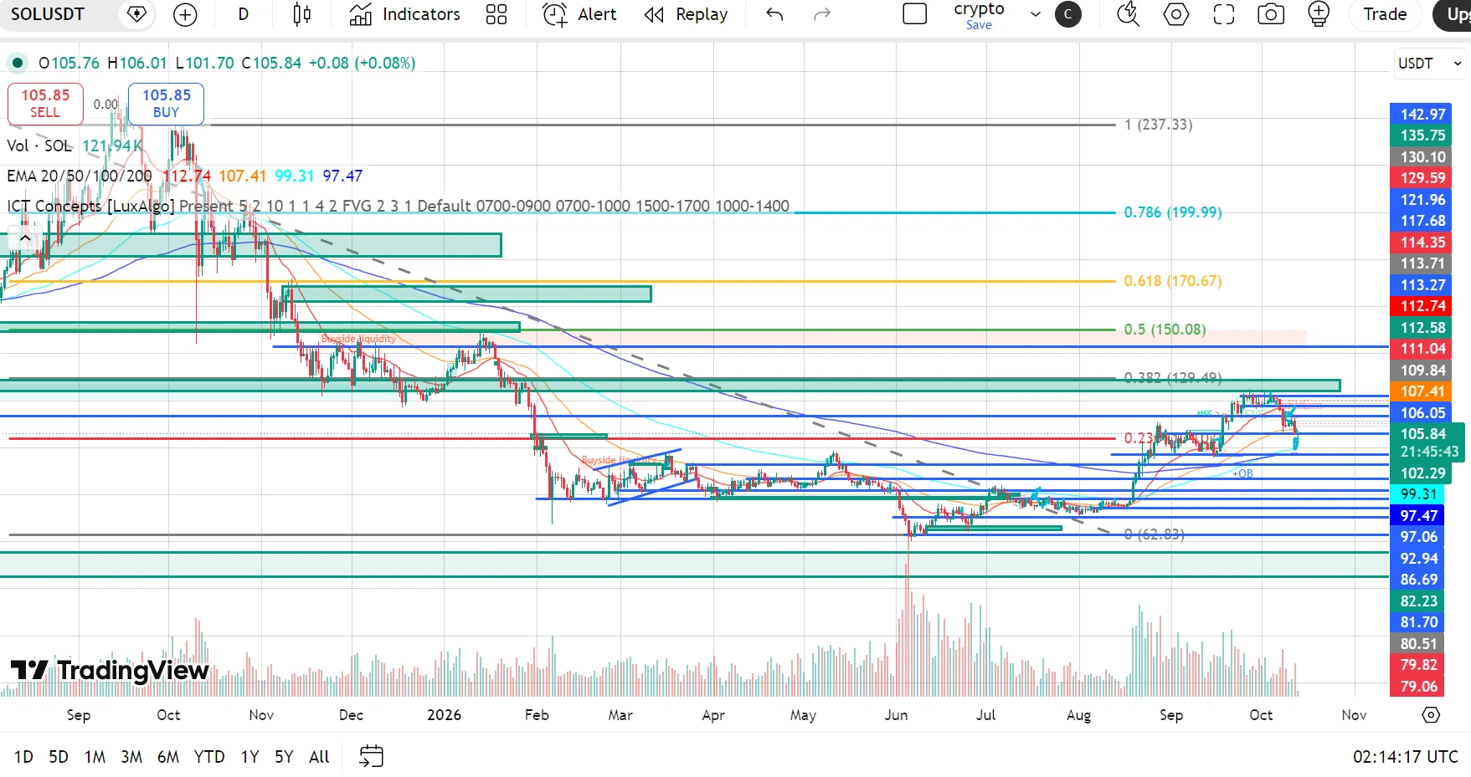This screenshot has height=777, width=1471.
Task: Set range to 5Y
Action: (x=284, y=757)
